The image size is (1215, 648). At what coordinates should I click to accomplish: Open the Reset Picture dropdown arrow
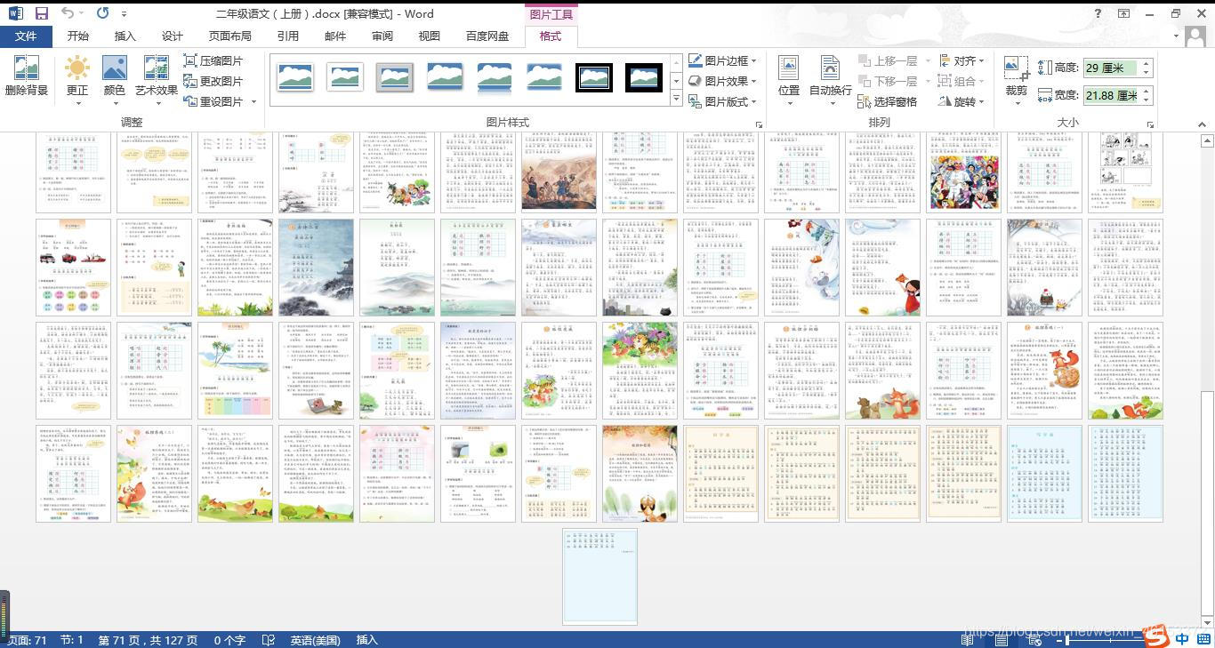[x=253, y=101]
